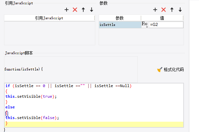This screenshot has height=132, width=199.
Task: Click the 值 column header
Action: tap(162, 18)
